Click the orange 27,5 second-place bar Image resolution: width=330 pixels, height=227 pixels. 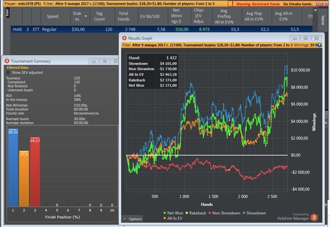(x=24, y=178)
